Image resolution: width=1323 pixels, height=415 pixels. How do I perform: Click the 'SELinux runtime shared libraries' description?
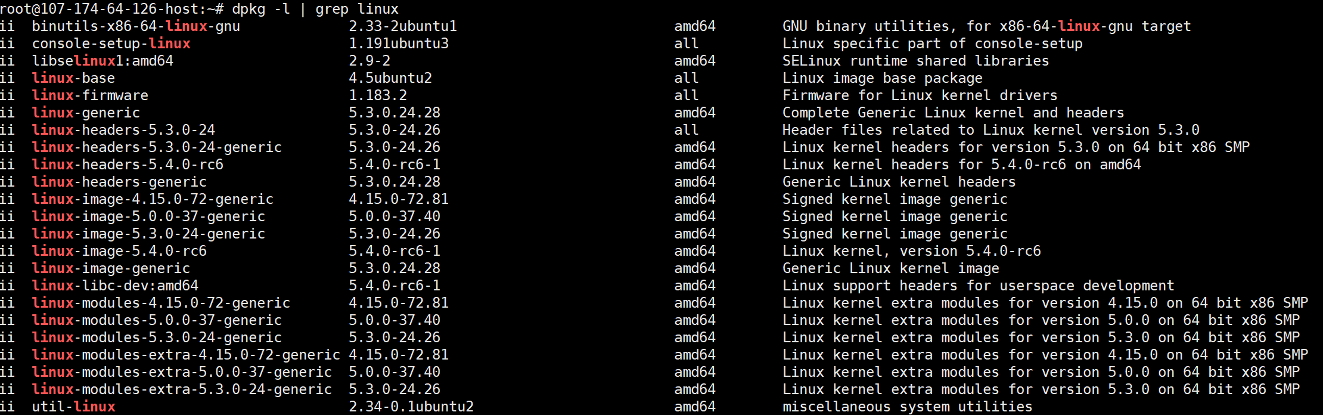tap(915, 61)
